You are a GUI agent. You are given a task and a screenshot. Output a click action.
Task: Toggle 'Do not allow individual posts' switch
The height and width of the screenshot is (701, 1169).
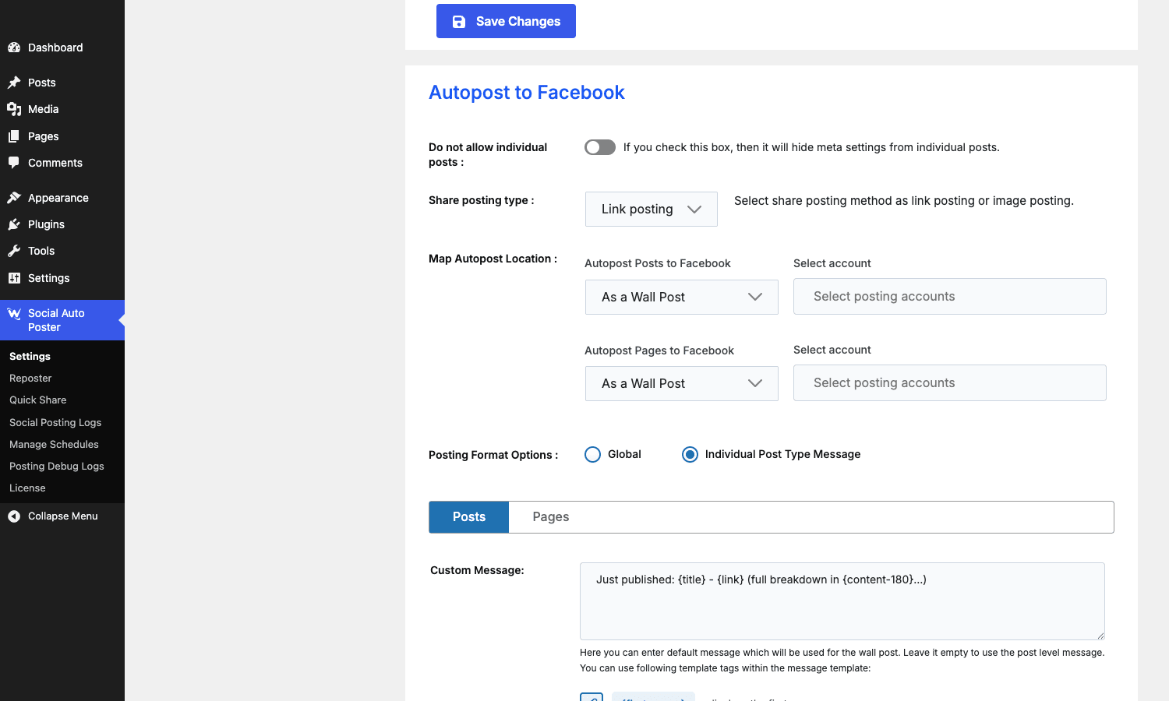click(600, 147)
